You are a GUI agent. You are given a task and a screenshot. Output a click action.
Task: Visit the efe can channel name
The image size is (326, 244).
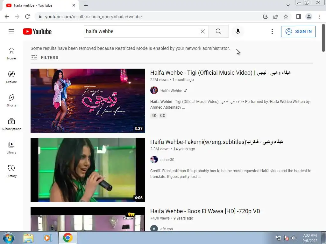[x=167, y=229]
